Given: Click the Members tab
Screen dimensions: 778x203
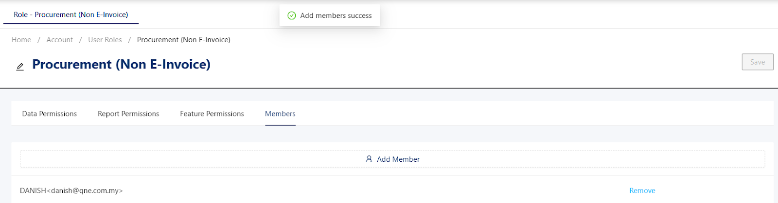Looking at the screenshot, I should tap(280, 114).
